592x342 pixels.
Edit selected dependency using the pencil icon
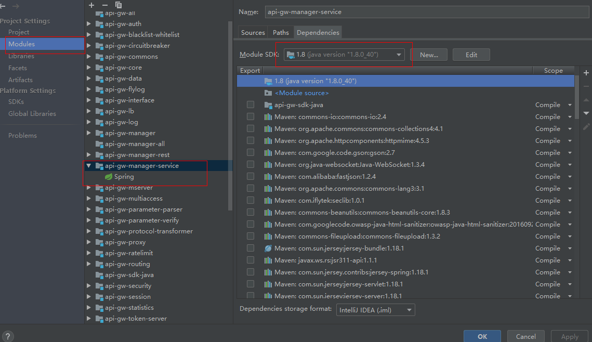pos(586,126)
